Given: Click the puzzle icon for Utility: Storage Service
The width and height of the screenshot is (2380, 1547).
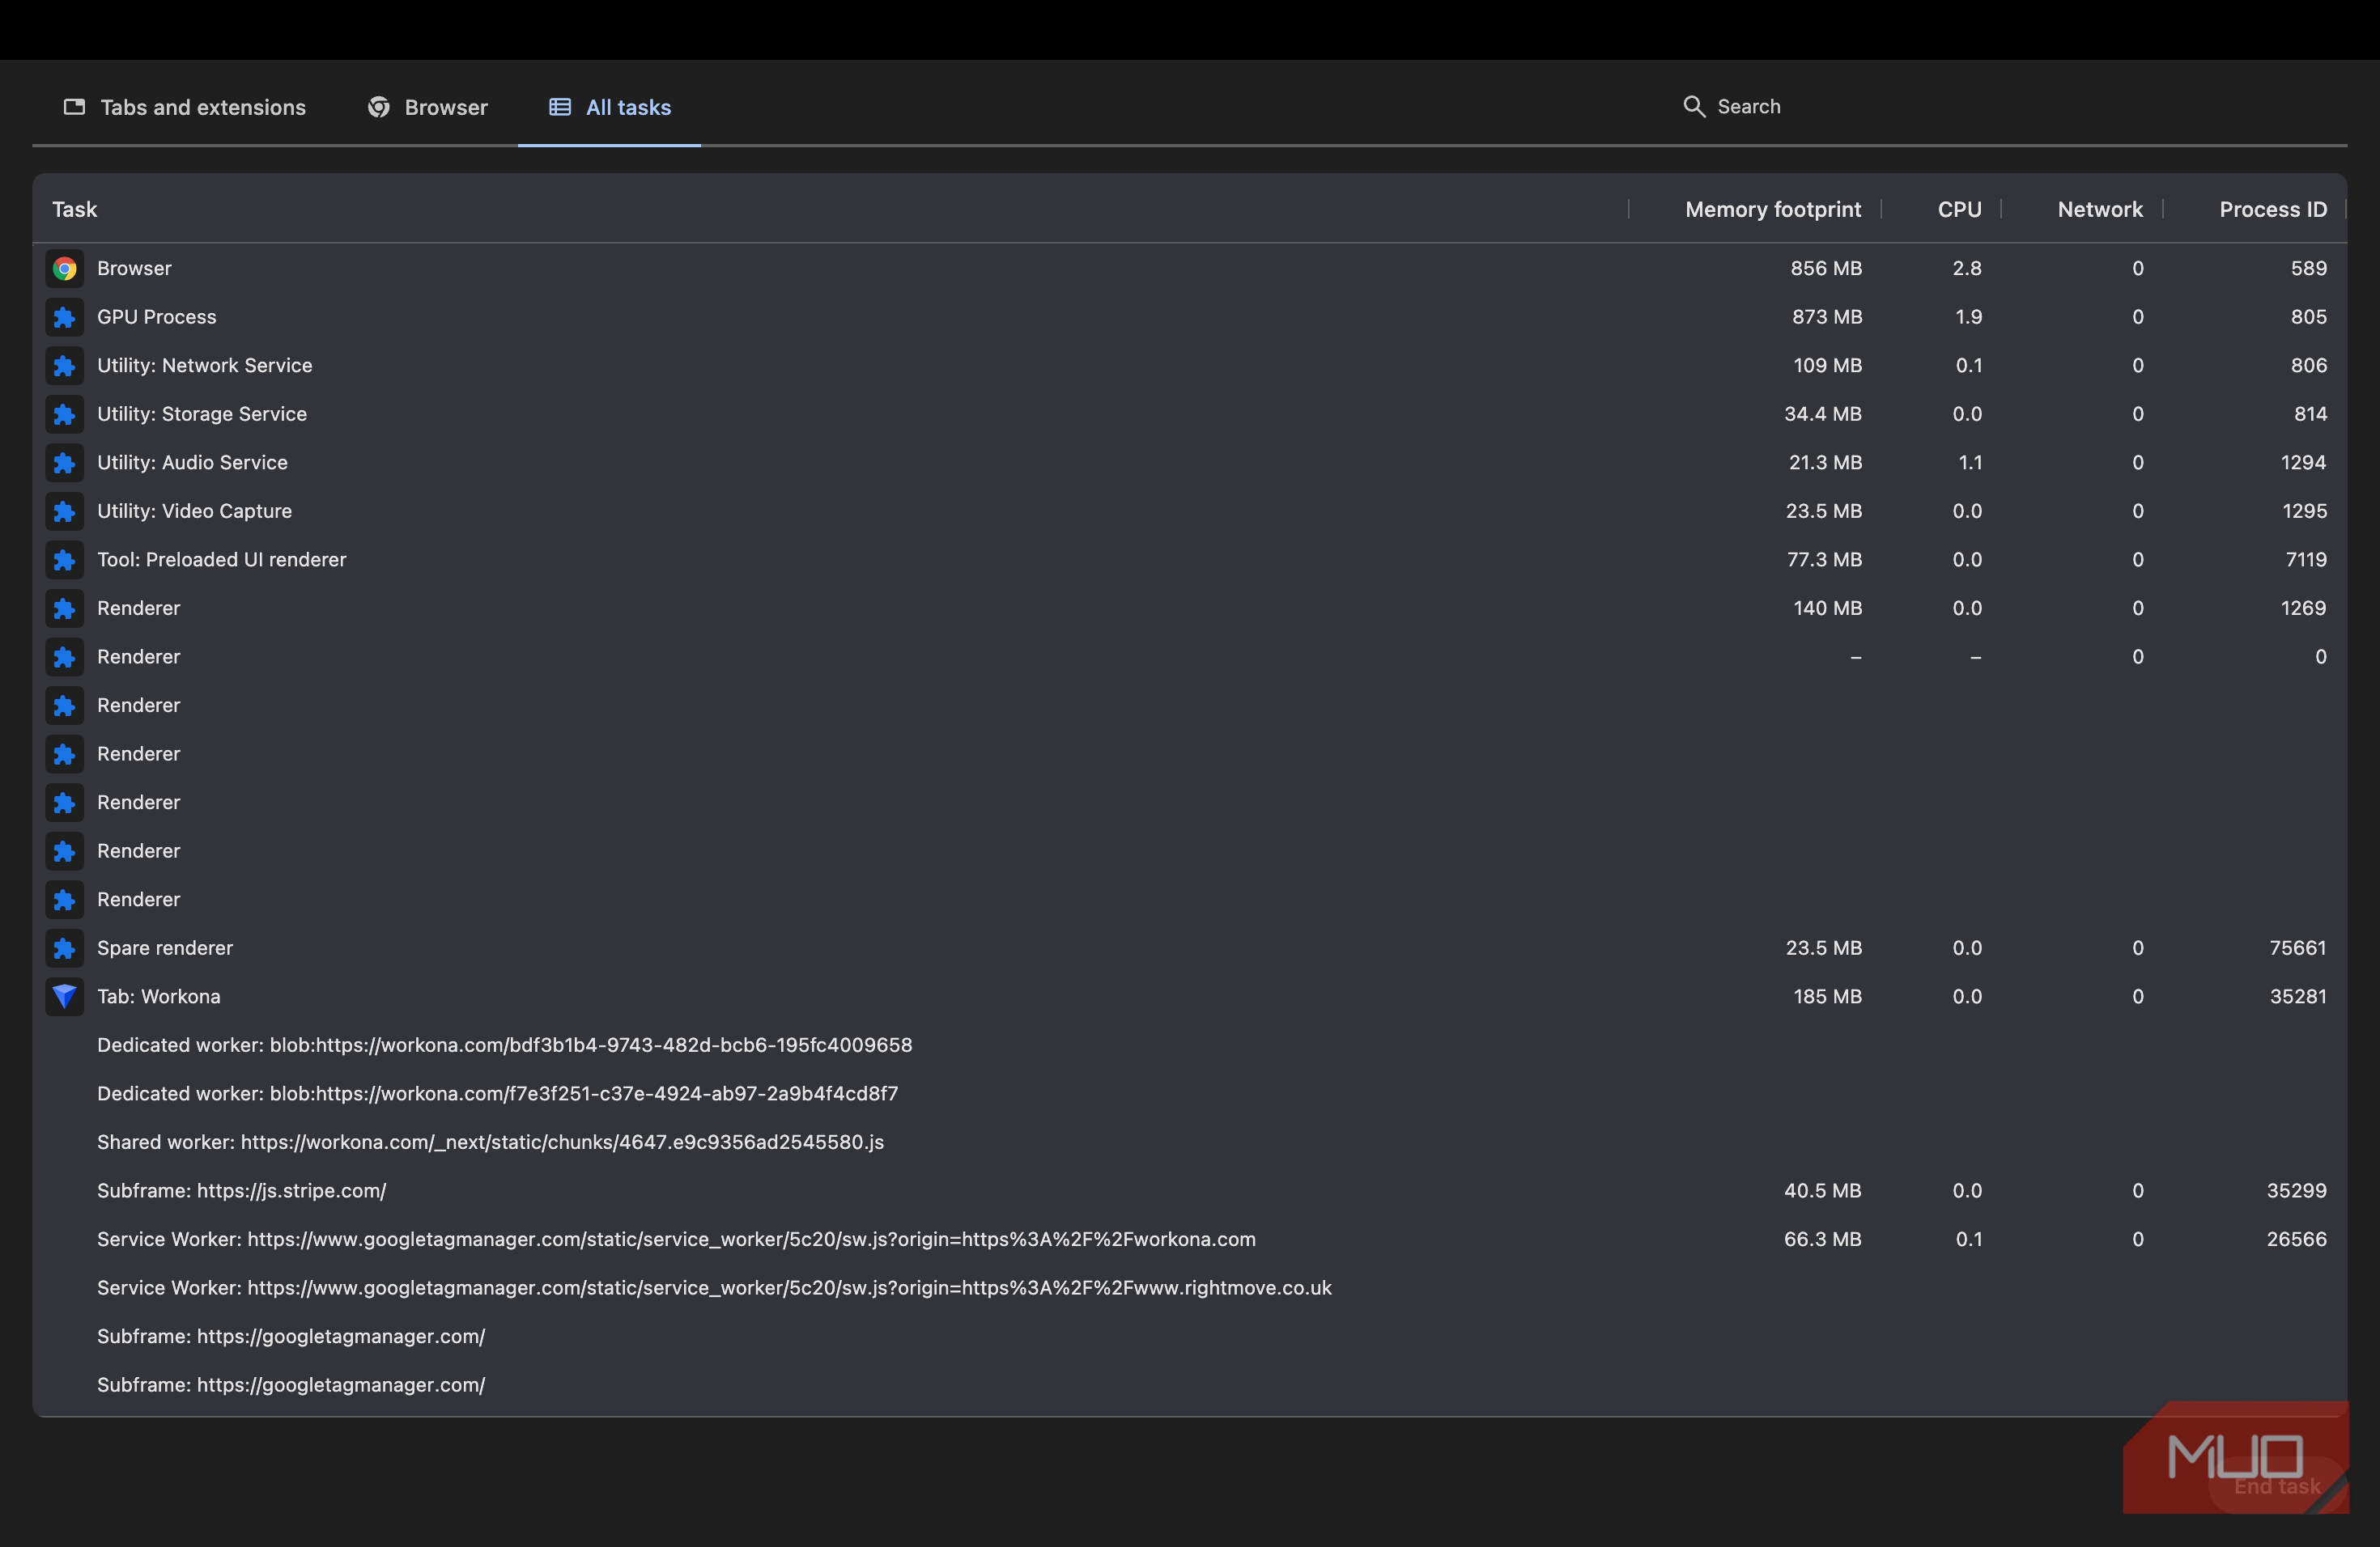Looking at the screenshot, I should coord(65,415).
